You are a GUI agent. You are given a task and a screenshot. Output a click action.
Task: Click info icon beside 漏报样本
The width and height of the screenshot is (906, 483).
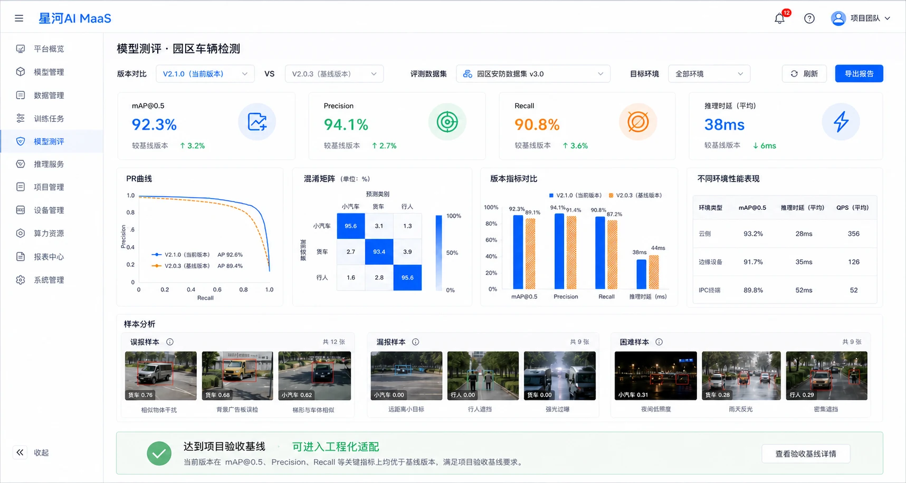pyautogui.click(x=416, y=342)
